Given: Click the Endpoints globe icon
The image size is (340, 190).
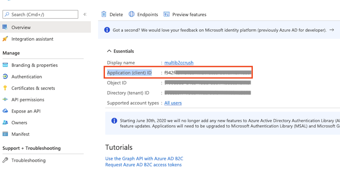Looking at the screenshot, I should tap(132, 14).
